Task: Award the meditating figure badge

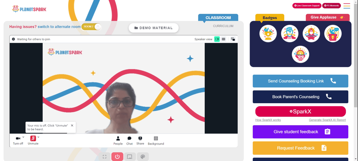Action: pos(311,33)
